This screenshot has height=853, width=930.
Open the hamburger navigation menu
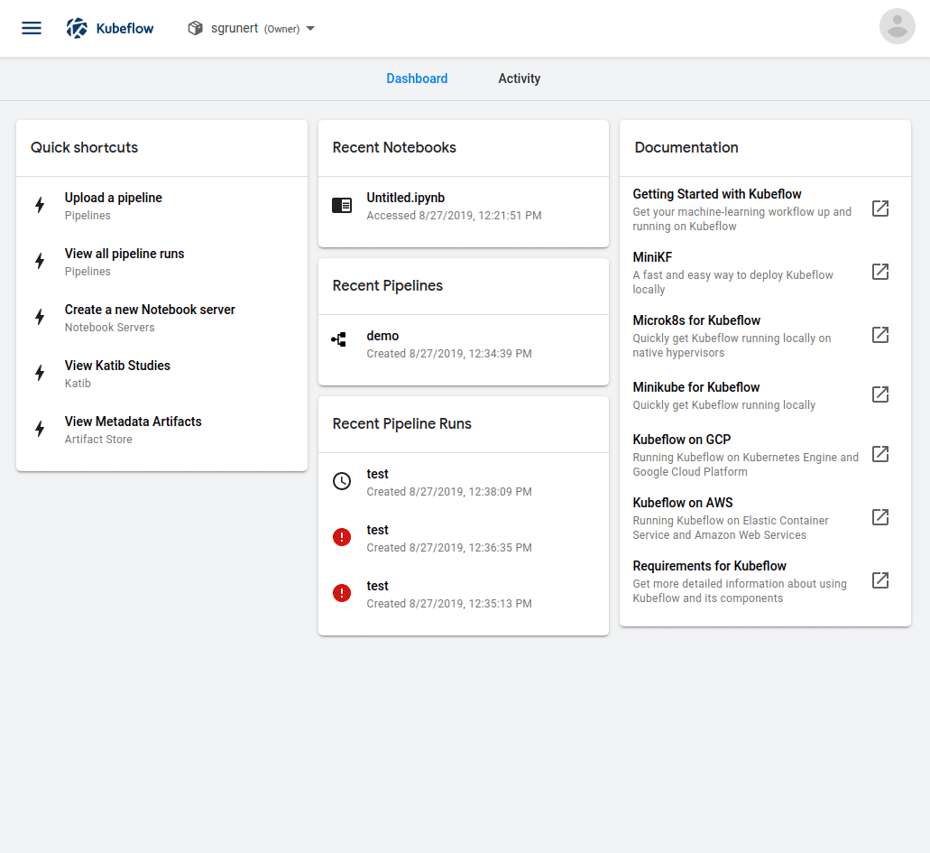pyautogui.click(x=32, y=28)
